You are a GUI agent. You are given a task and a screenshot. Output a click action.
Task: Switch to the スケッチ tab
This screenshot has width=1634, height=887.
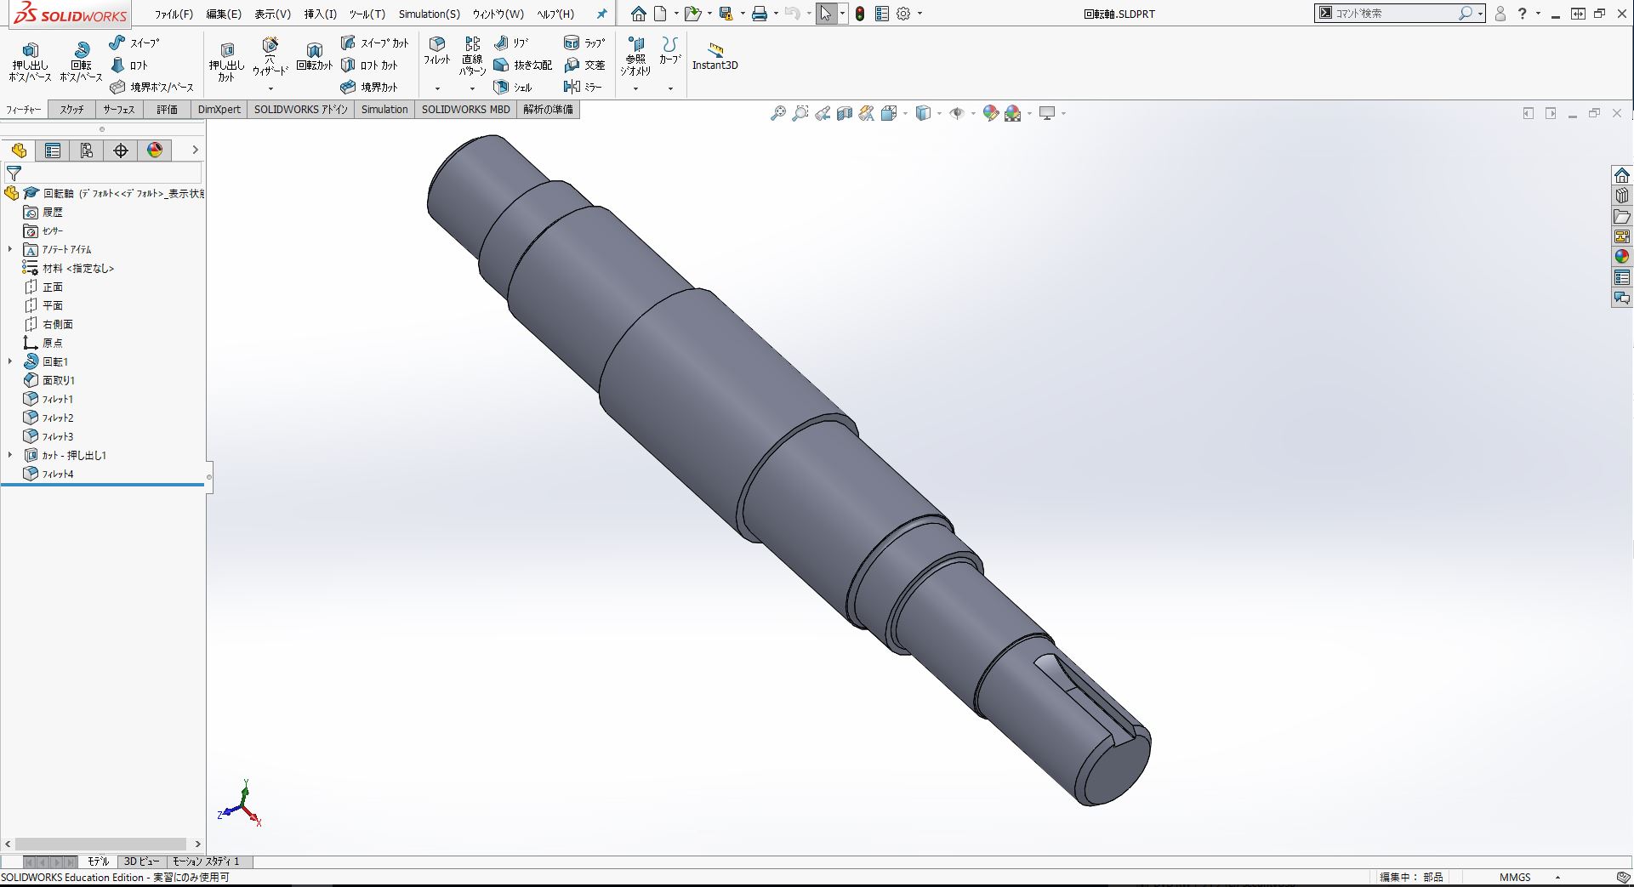pyautogui.click(x=71, y=110)
